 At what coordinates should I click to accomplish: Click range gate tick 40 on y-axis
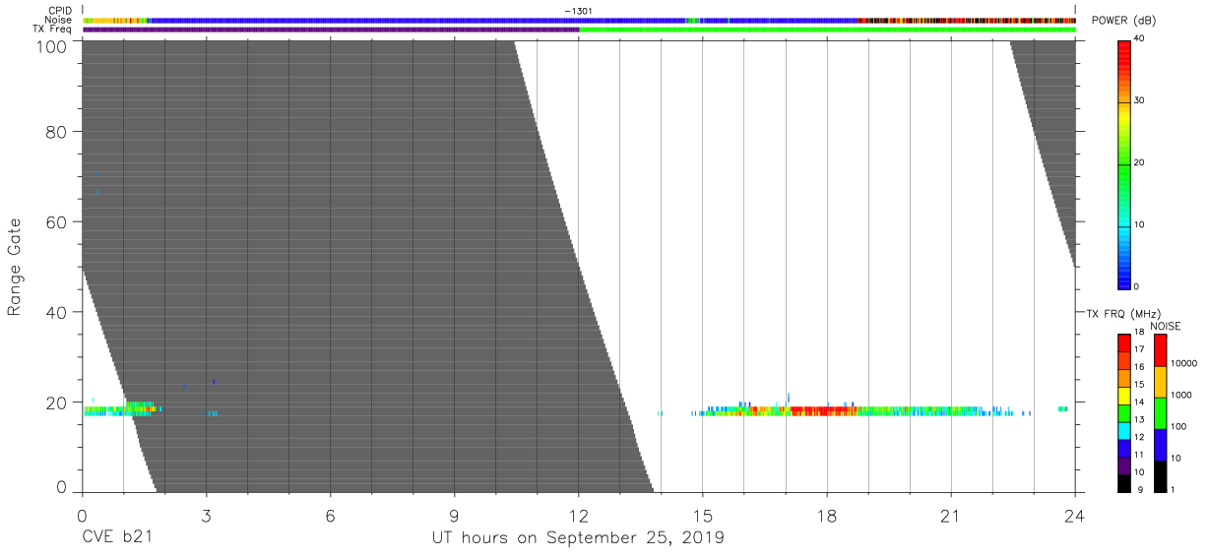click(58, 312)
